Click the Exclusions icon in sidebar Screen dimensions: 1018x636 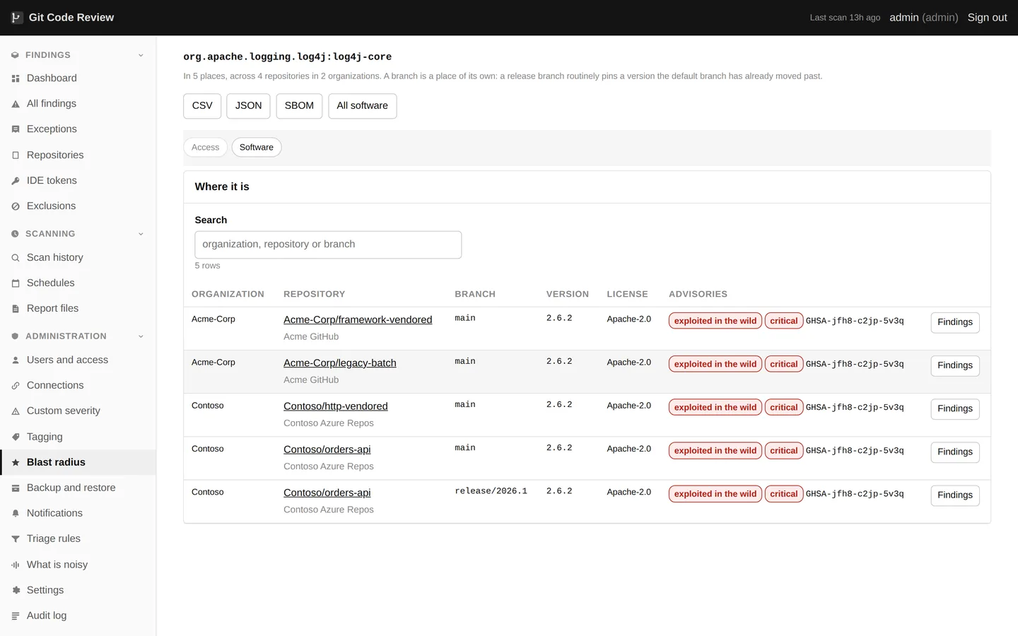click(x=16, y=206)
